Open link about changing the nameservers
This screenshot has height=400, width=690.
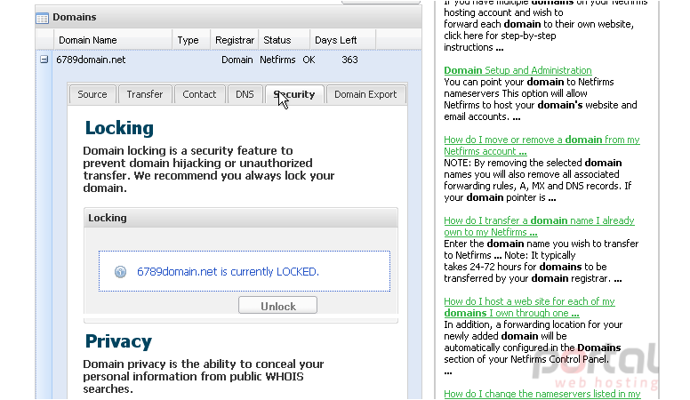[542, 394]
